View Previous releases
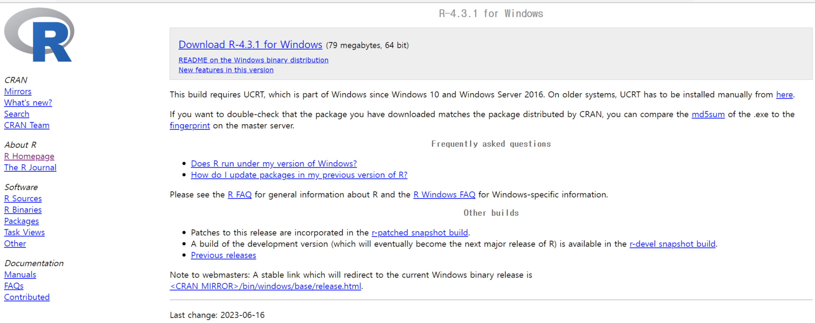 tap(223, 255)
